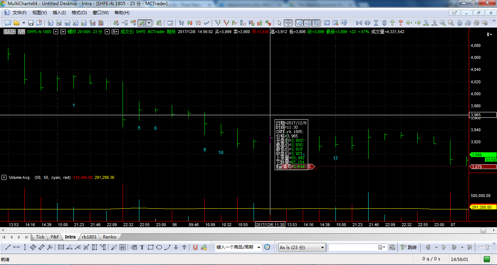This screenshot has width=497, height=265.
Task: Click the compress price scale icon
Action: click(376, 23)
